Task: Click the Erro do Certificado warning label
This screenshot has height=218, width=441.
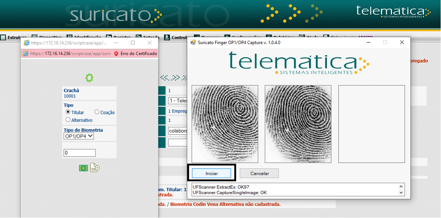Action: point(139,53)
